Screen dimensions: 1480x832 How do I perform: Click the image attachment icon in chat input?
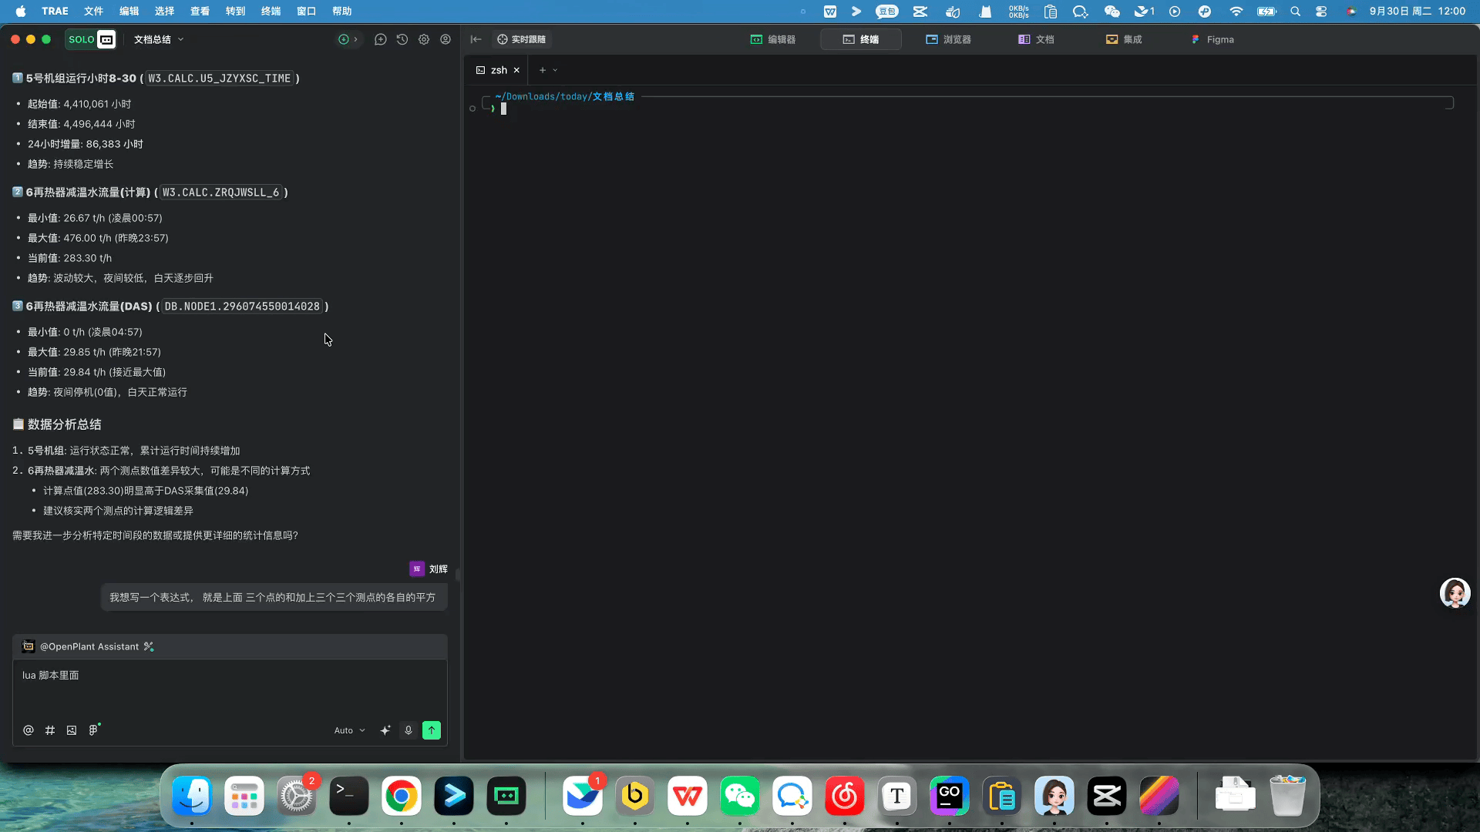pos(72,730)
